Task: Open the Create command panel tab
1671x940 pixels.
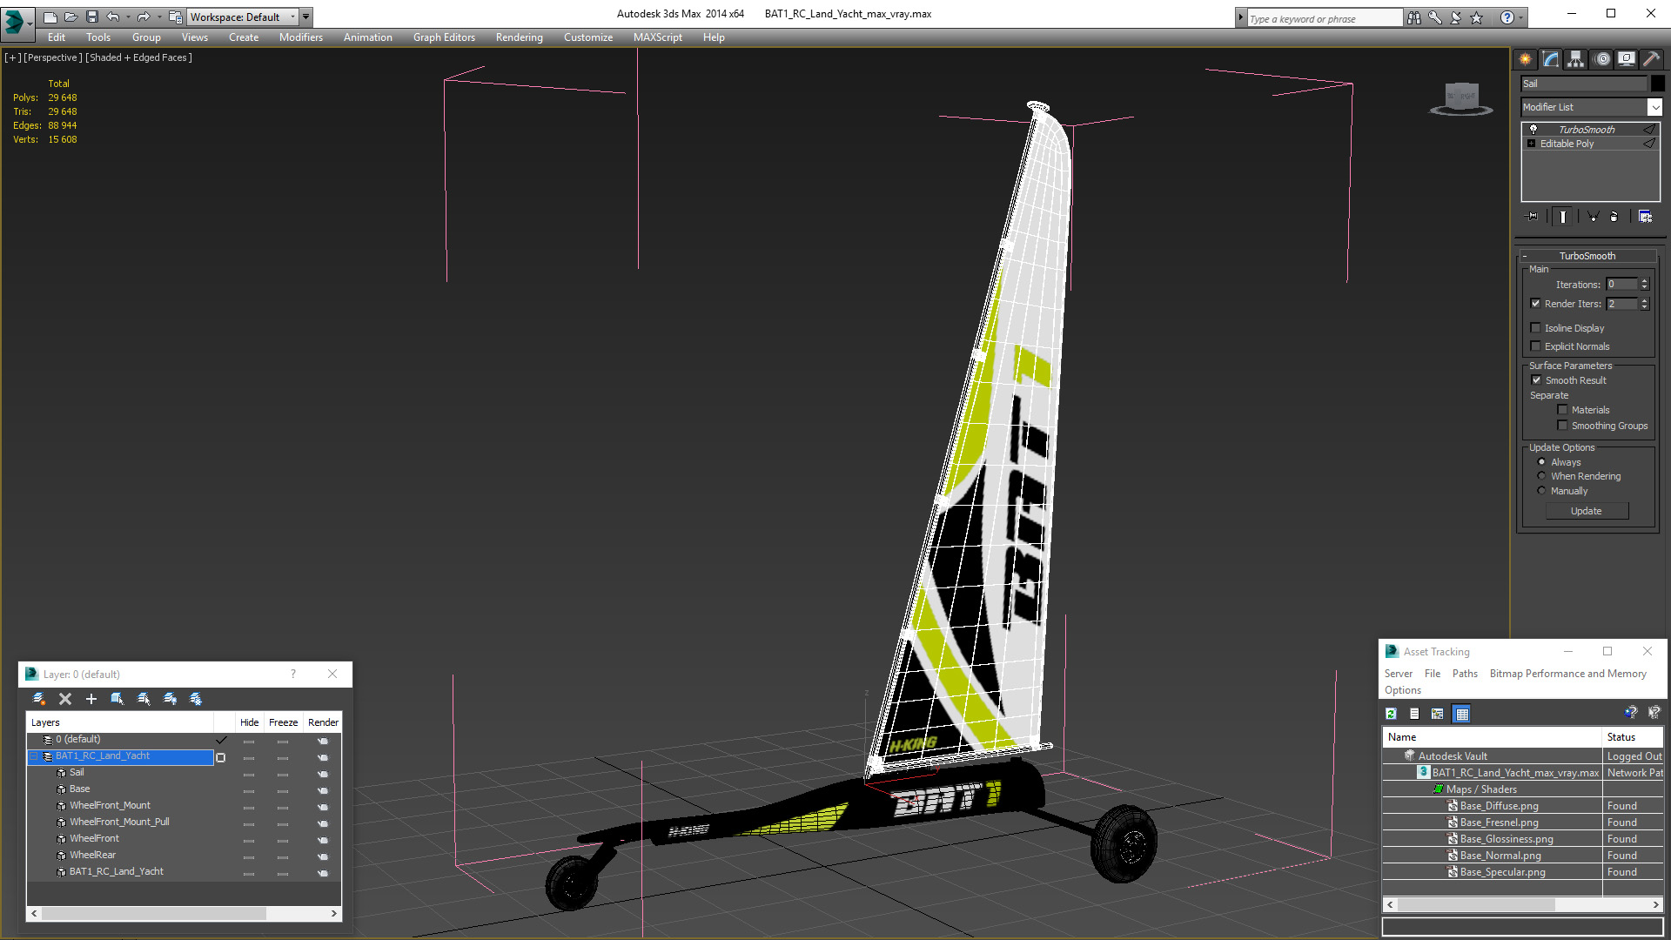Action: (1525, 59)
